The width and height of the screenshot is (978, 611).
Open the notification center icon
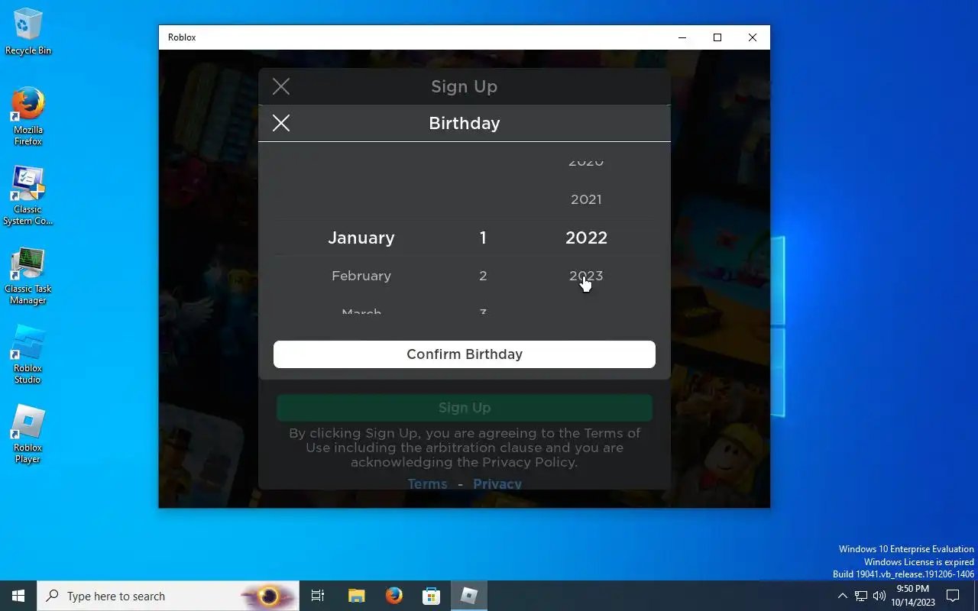[953, 596]
